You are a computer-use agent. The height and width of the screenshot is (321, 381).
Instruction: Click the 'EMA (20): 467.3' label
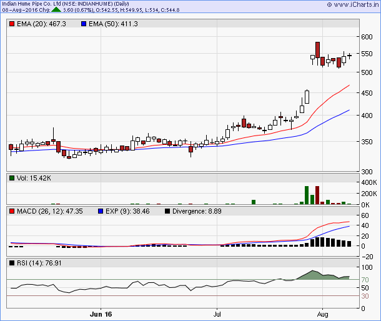click(x=41, y=24)
